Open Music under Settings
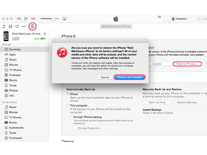The width and height of the screenshot is (207, 155). tap(25, 60)
